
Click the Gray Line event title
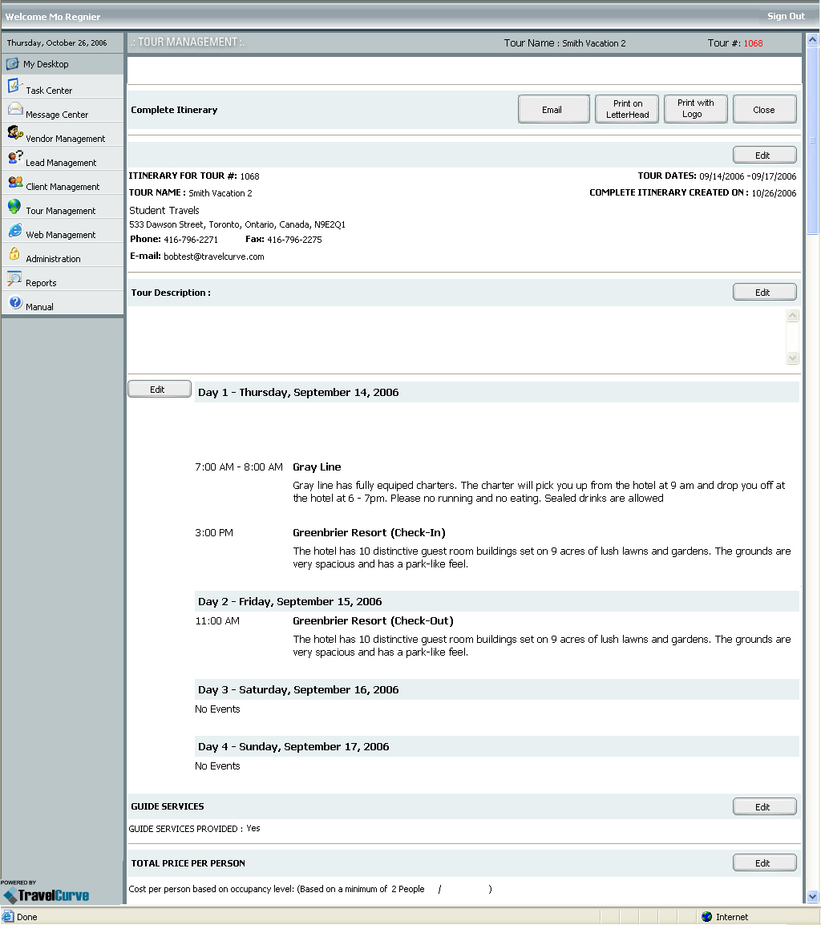(317, 467)
